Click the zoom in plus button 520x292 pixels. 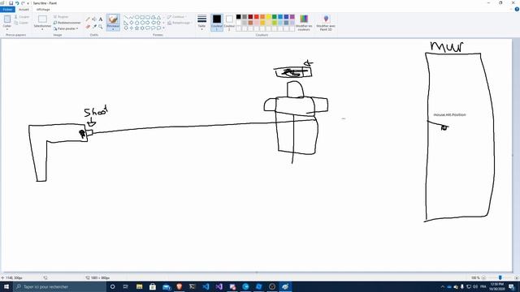(517, 277)
